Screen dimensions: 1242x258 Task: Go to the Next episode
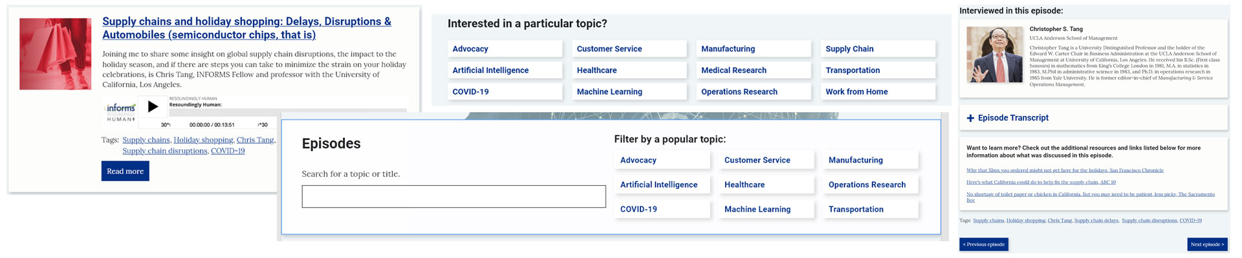click(1207, 244)
